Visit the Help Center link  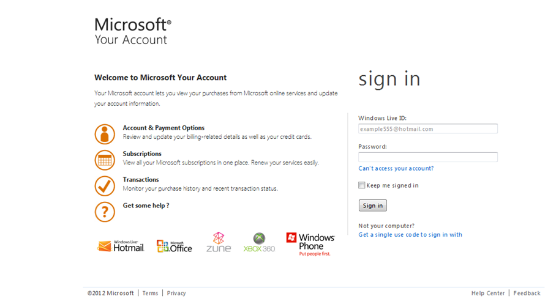click(488, 294)
